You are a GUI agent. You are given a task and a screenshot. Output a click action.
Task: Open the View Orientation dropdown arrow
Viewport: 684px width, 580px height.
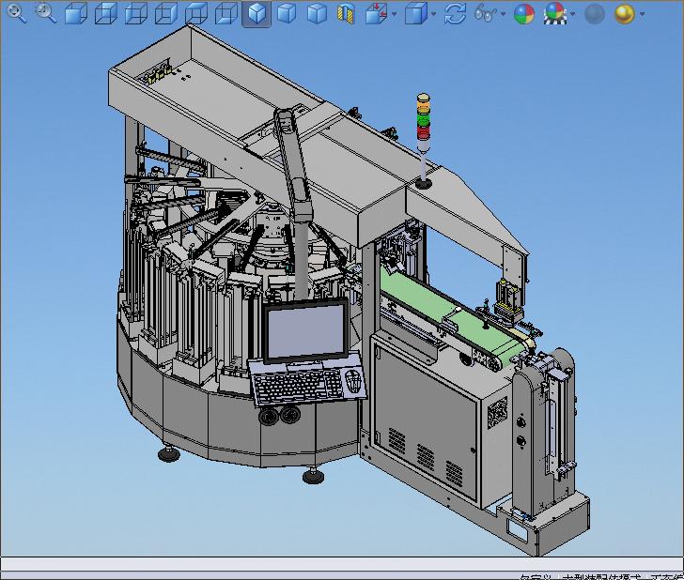[395, 14]
